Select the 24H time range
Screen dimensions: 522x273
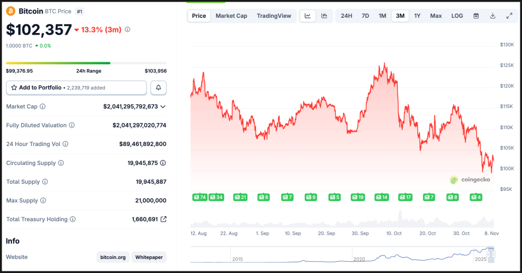(346, 16)
